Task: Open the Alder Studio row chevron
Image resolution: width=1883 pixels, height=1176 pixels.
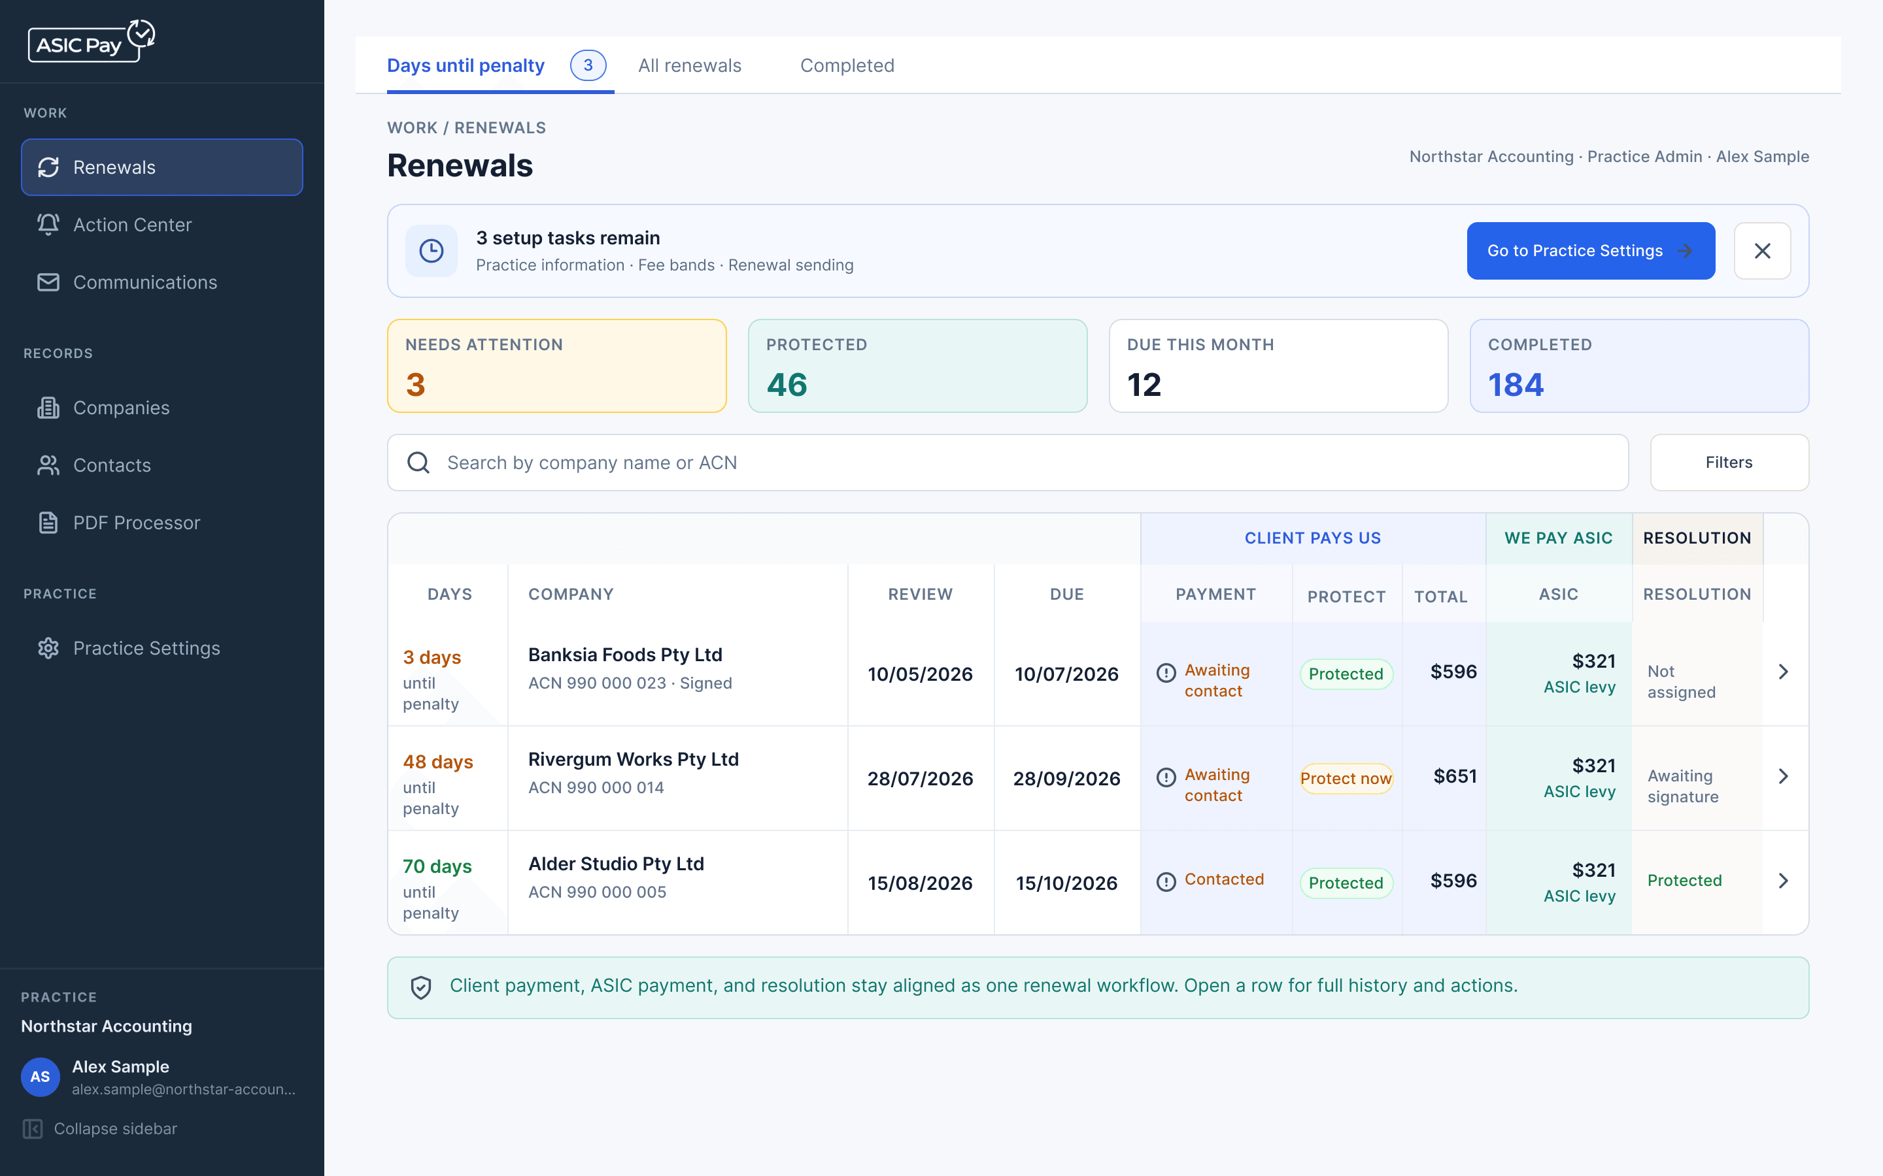Action: (1784, 881)
